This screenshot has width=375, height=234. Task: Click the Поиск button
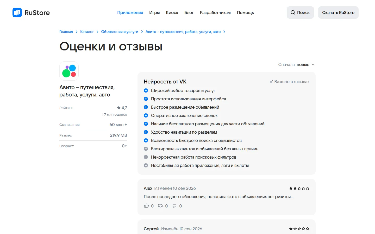[x=300, y=12]
